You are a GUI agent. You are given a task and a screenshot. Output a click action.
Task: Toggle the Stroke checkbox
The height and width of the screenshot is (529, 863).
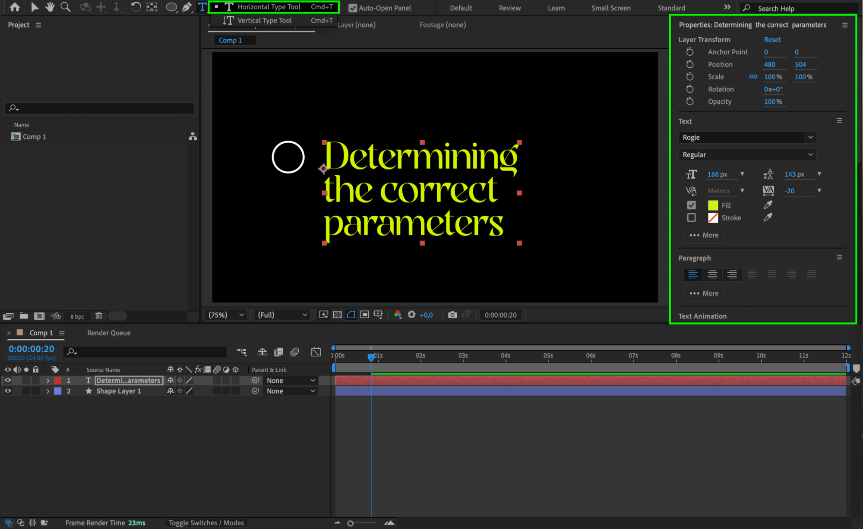coord(691,218)
